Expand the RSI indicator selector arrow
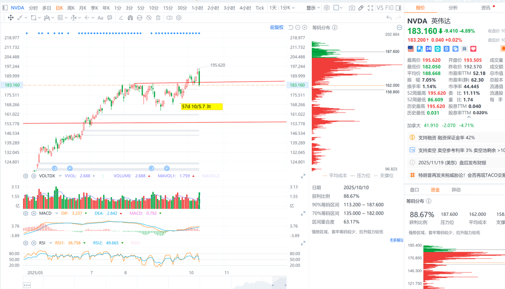Screen dimensions: 505x289 50,243
